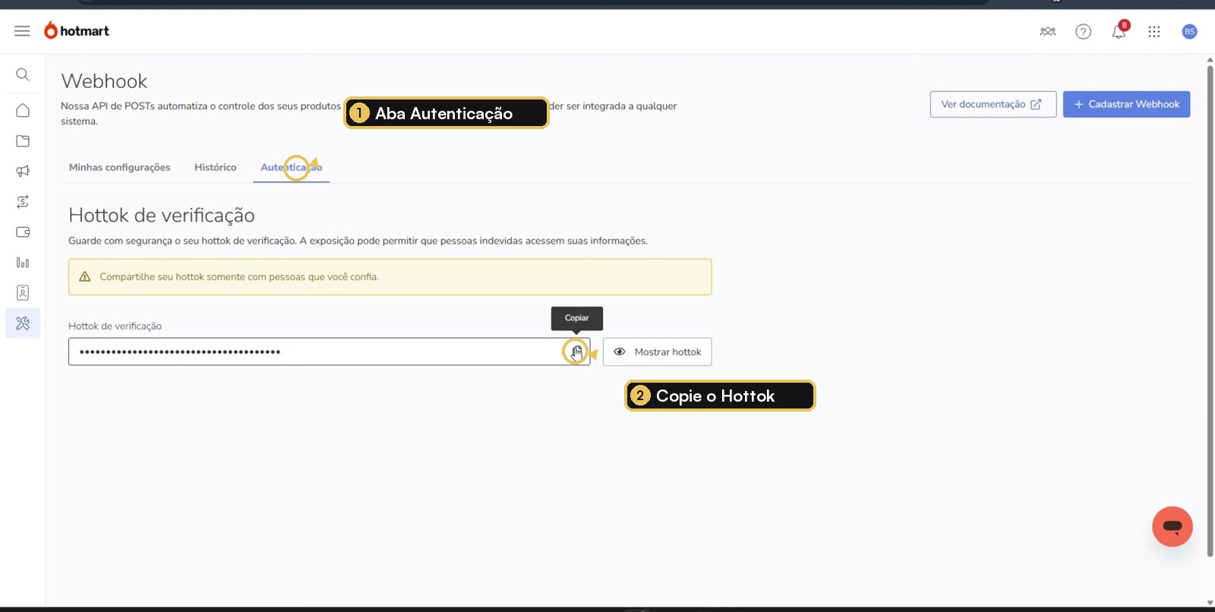Click the Hottok de verificação heading

[x=162, y=216]
